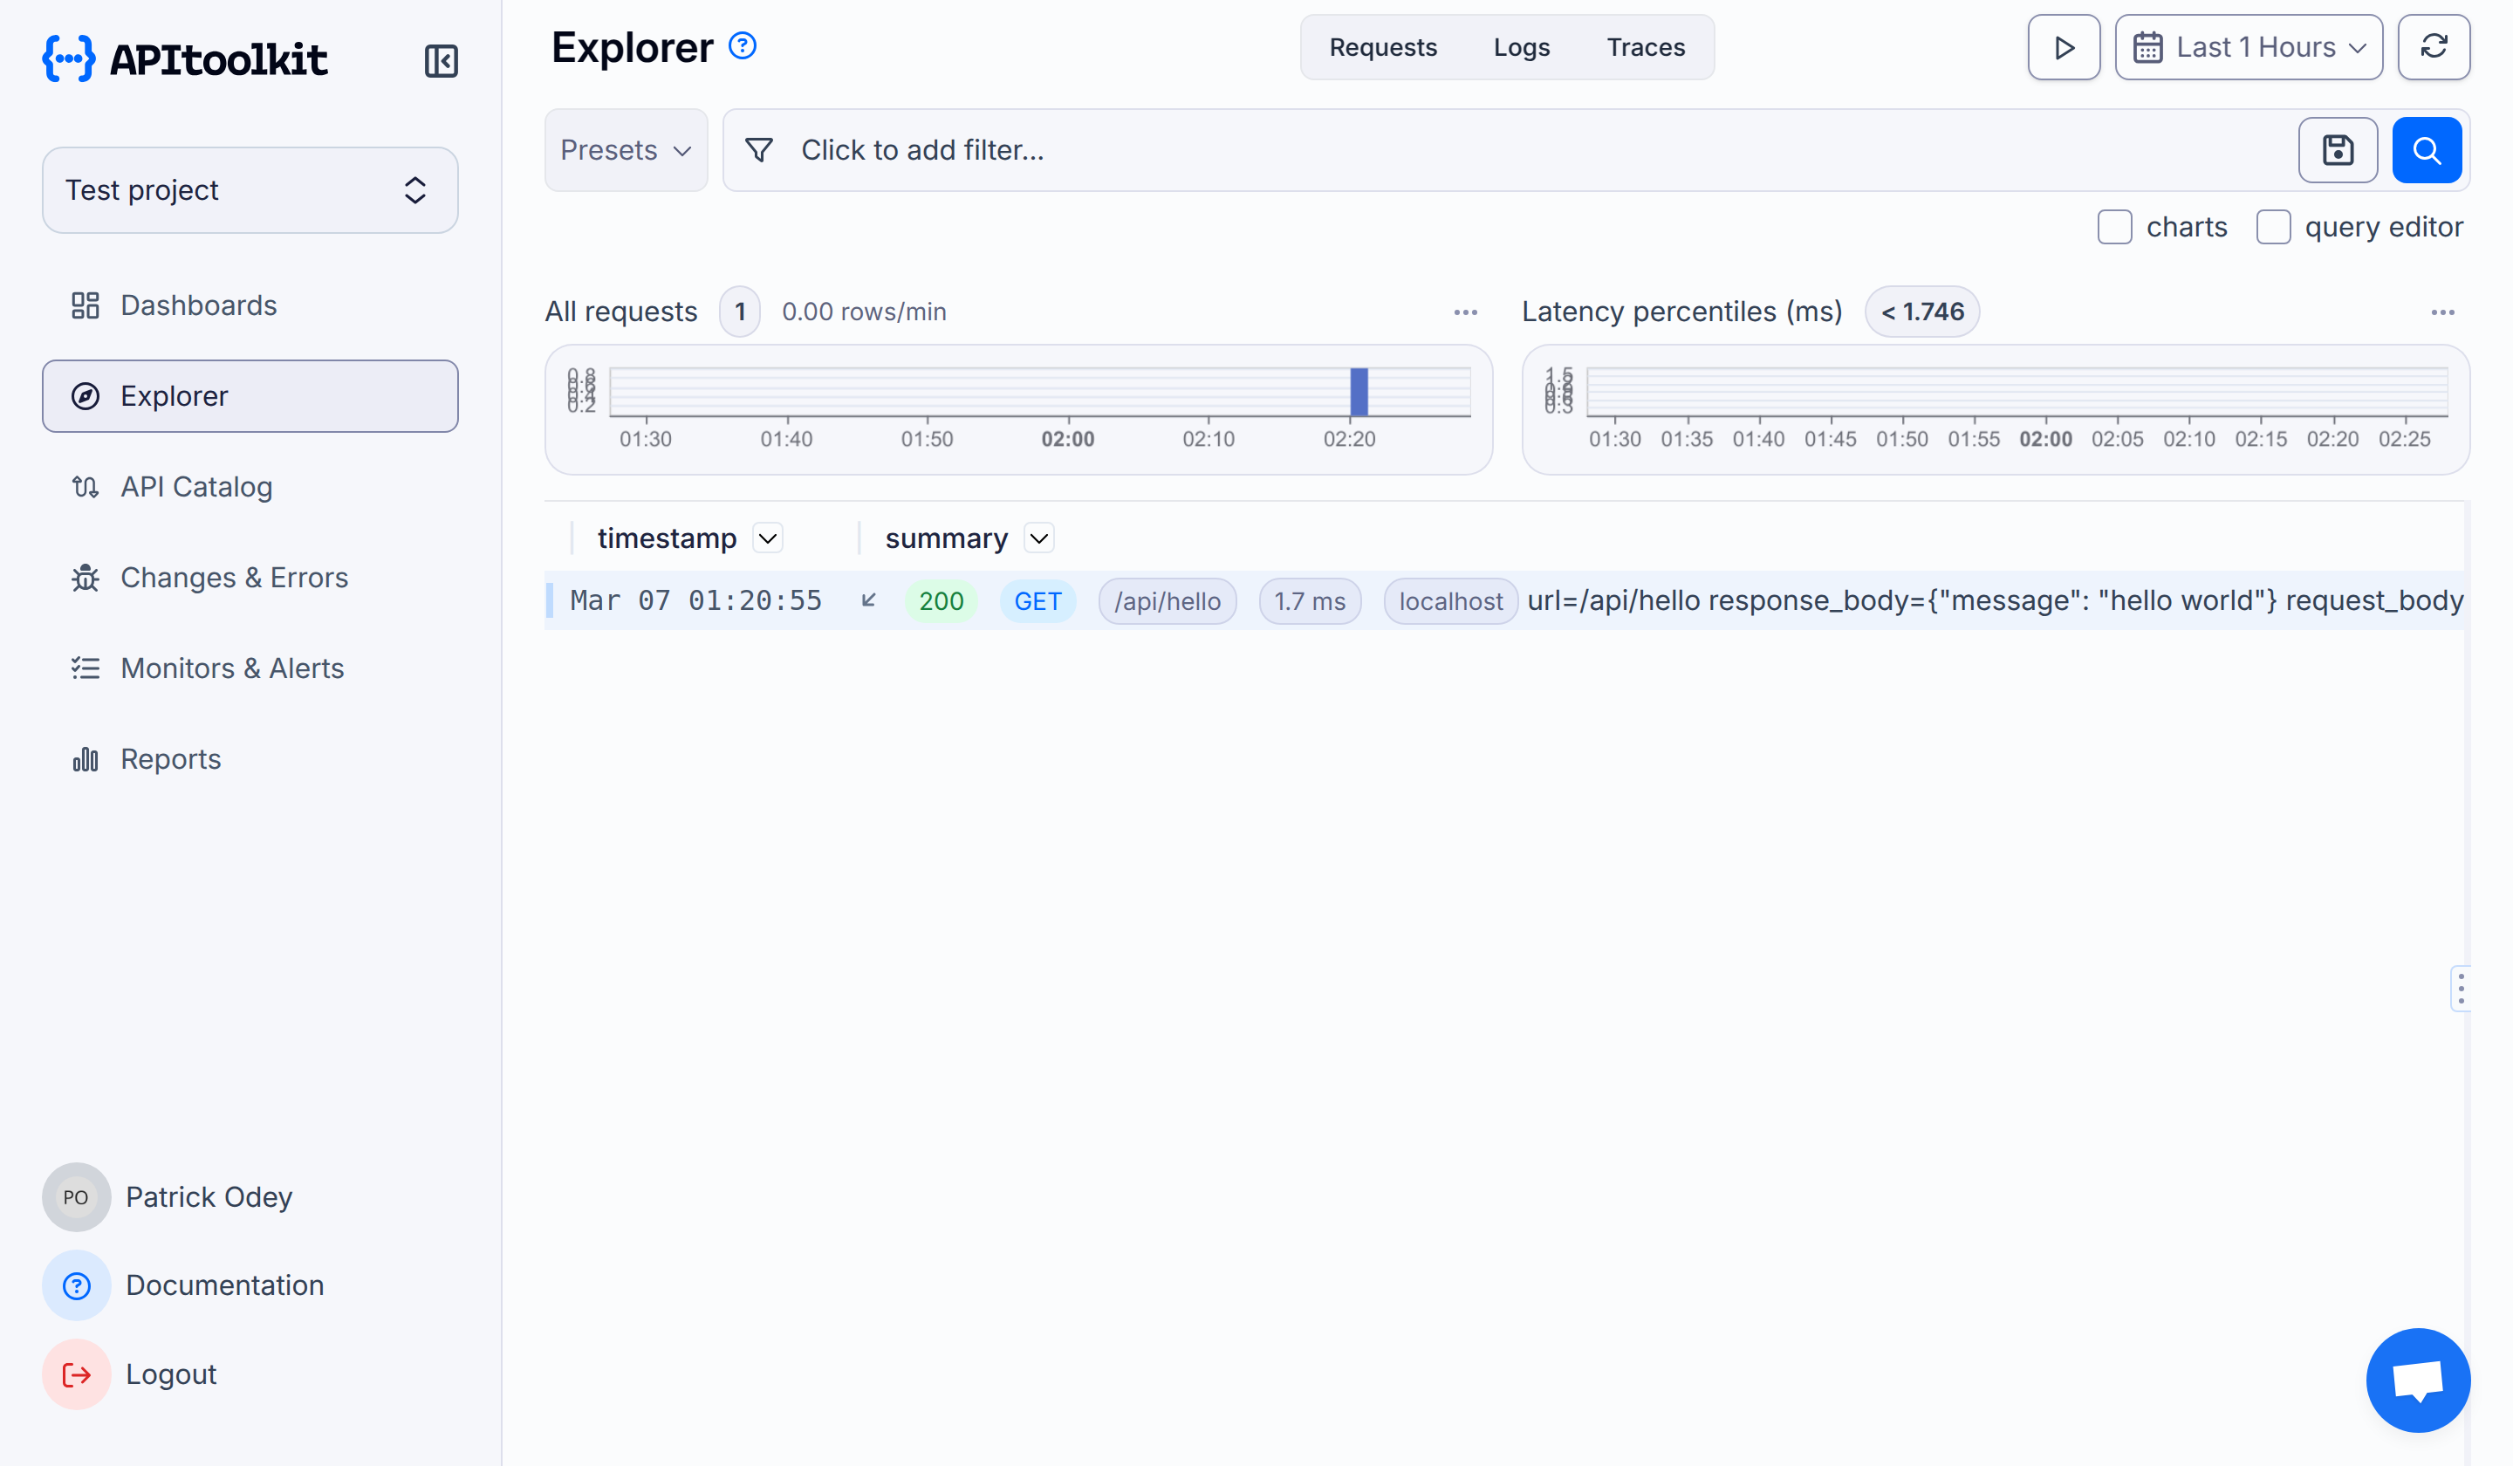Viewport: 2513px width, 1466px height.
Task: Run search with the blue magnifier button
Action: coord(2427,149)
